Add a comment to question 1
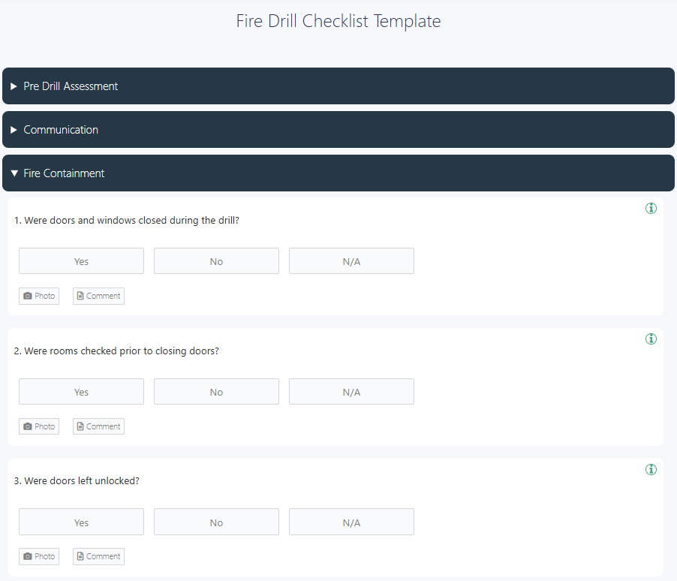This screenshot has width=677, height=581. [x=98, y=296]
